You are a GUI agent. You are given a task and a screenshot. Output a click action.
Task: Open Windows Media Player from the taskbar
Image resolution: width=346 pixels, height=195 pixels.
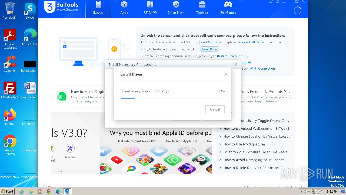pyautogui.click(x=40, y=191)
